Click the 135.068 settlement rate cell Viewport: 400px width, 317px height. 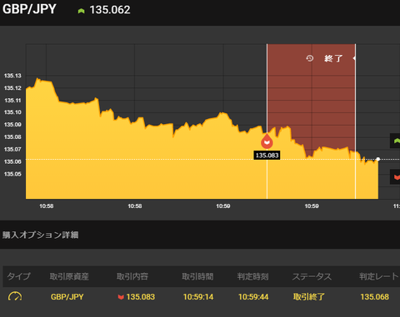click(375, 297)
